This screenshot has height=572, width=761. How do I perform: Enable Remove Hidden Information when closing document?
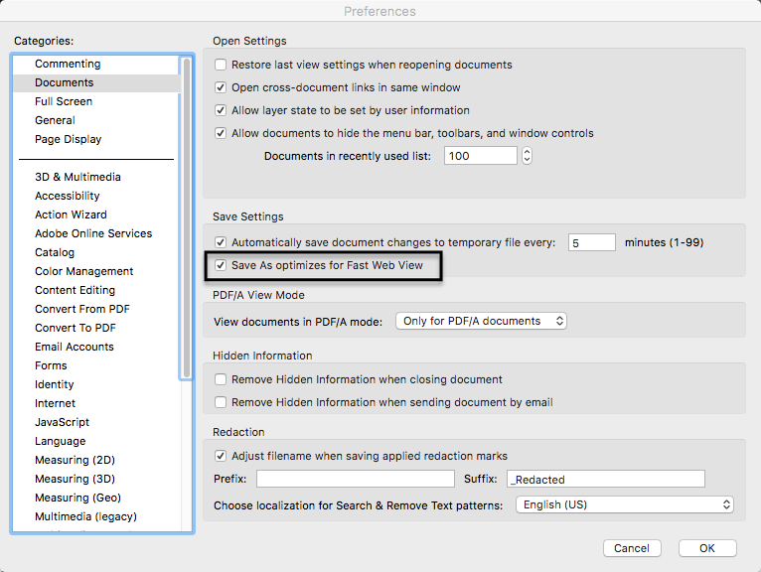click(x=222, y=379)
